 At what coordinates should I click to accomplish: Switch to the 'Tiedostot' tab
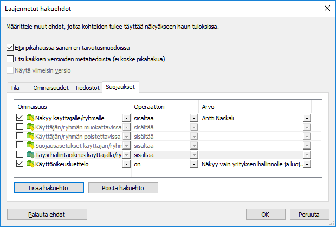tap(87, 87)
